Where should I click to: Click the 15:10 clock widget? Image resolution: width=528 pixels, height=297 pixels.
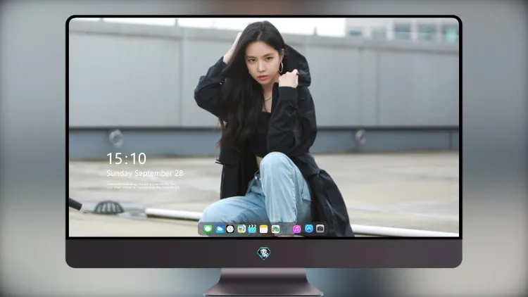coord(127,158)
